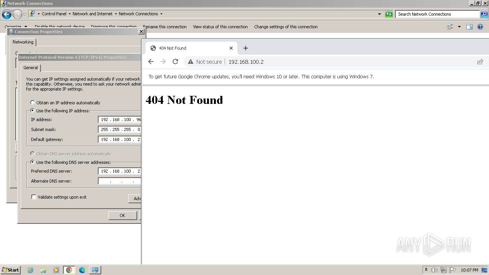Click the Not secure warning icon
Image resolution: width=489 pixels, height=275 pixels.
pos(191,61)
